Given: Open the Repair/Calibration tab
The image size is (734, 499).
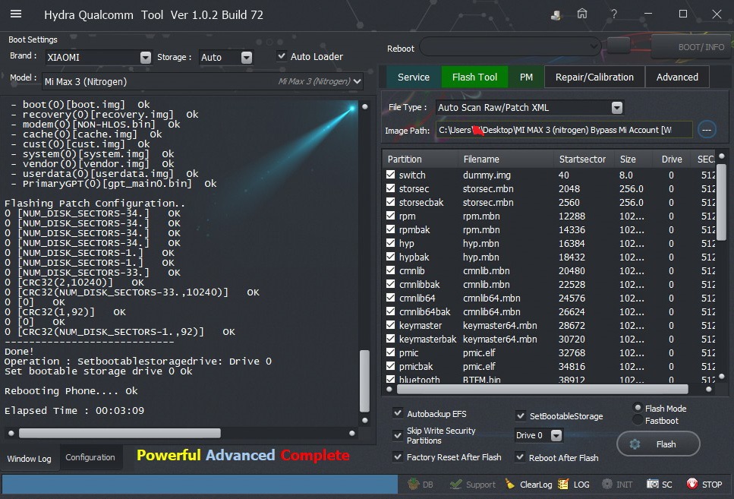Looking at the screenshot, I should tap(594, 77).
